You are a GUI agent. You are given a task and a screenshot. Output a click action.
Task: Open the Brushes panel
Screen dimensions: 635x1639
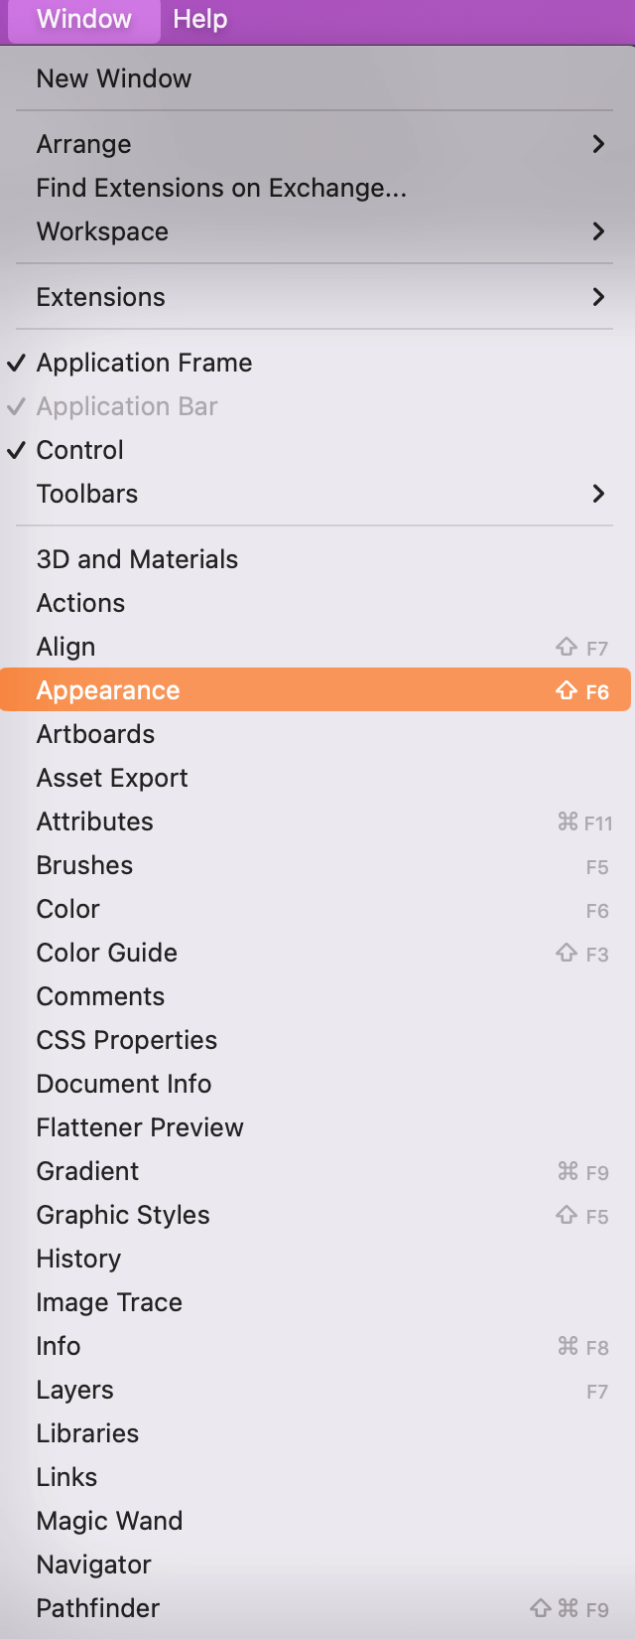(84, 865)
